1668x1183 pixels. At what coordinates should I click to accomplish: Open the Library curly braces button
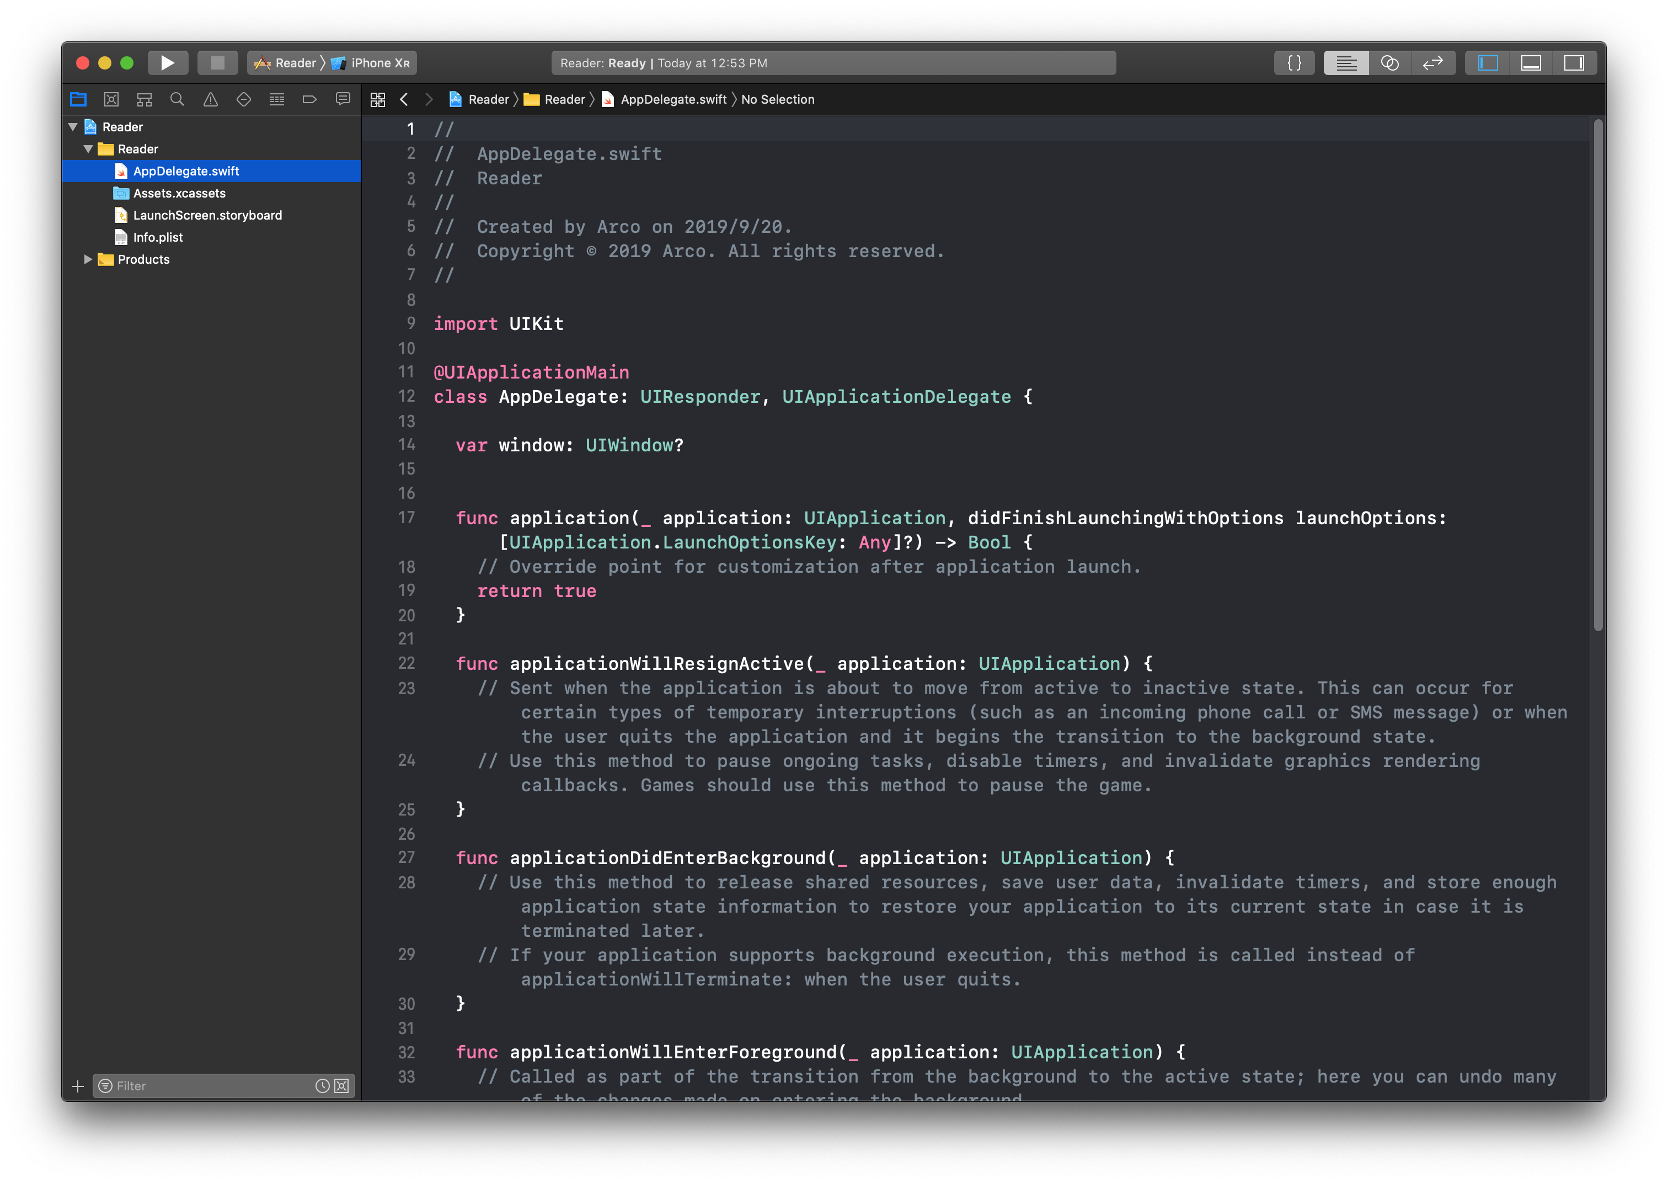[1294, 63]
